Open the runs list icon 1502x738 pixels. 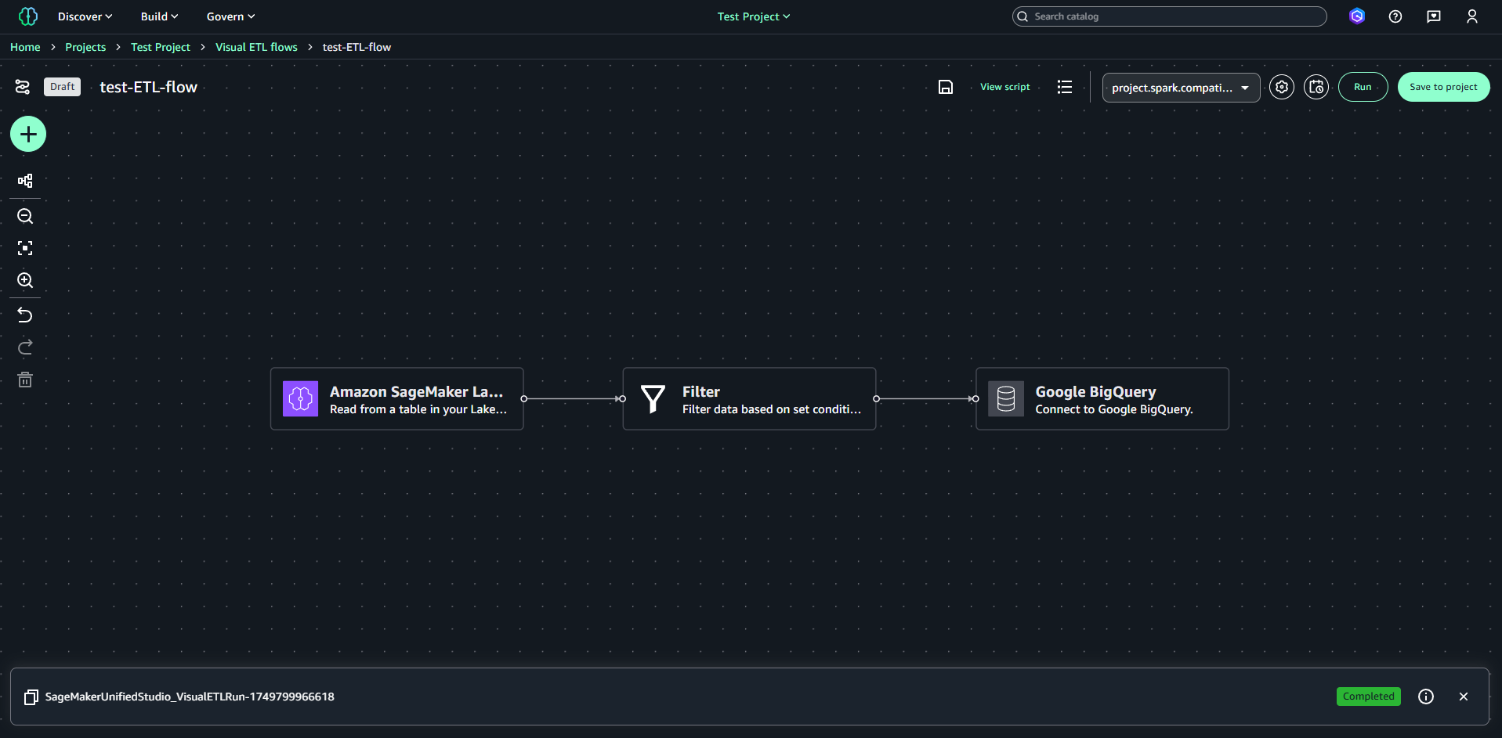point(1065,87)
